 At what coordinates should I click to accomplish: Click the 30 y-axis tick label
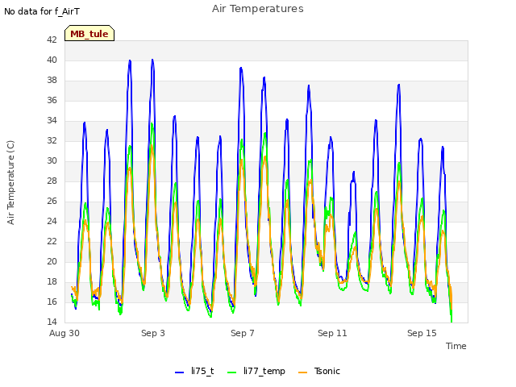point(52,160)
